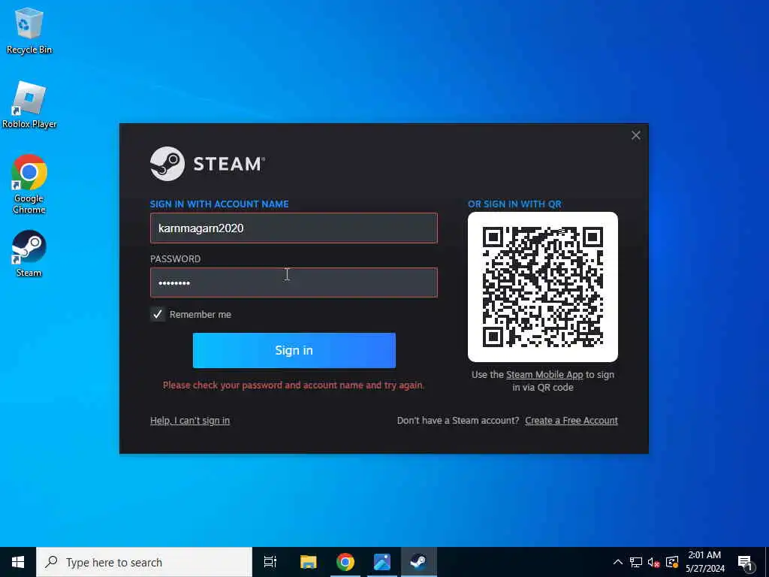Click the muted volume tray icon
Image resolution: width=769 pixels, height=577 pixels.
[x=653, y=562]
